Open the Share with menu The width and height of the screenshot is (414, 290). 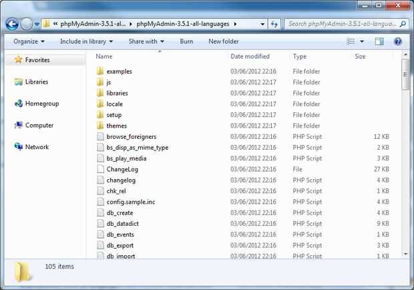pyautogui.click(x=146, y=41)
